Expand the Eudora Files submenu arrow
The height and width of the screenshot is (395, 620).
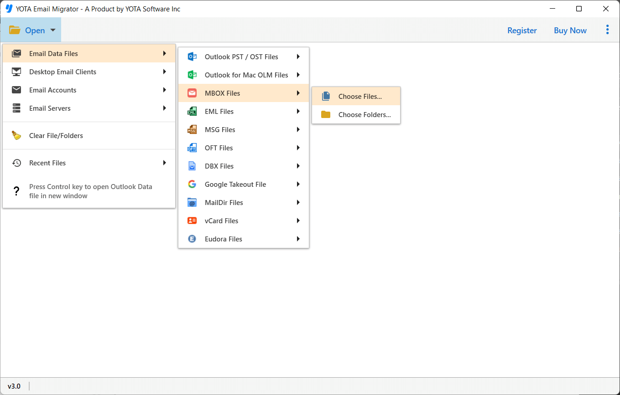tap(298, 239)
